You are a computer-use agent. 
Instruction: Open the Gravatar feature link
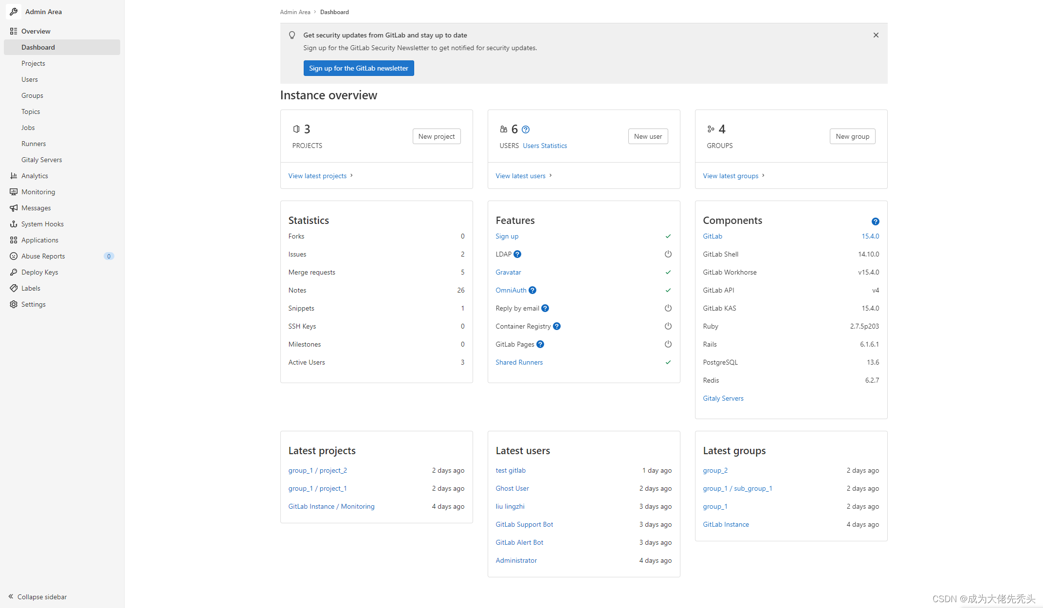coord(508,272)
